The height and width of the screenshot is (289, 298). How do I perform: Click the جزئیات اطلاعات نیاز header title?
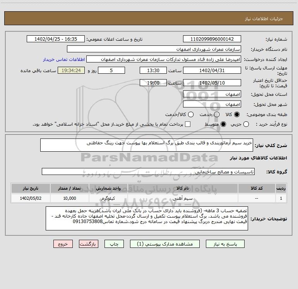tap(264, 19)
